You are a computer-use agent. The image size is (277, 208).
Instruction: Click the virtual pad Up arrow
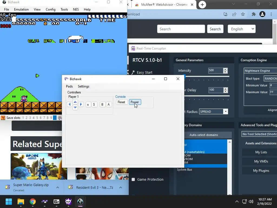75,102
